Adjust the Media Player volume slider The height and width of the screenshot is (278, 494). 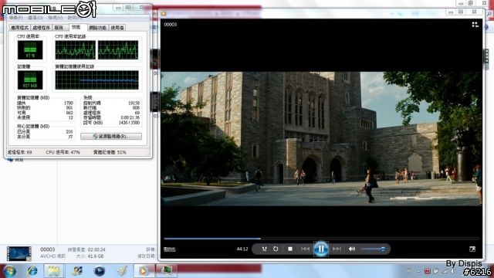point(373,249)
